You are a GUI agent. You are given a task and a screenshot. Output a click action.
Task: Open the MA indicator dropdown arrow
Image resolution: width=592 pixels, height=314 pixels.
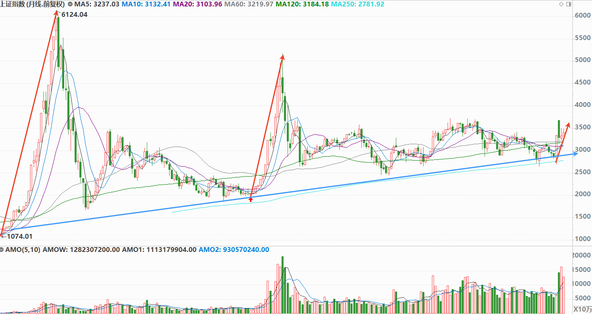71,4
